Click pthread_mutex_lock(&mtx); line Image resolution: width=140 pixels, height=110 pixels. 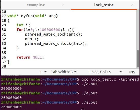53,35
